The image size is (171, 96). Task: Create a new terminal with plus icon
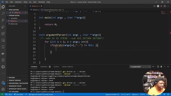tap(153, 67)
